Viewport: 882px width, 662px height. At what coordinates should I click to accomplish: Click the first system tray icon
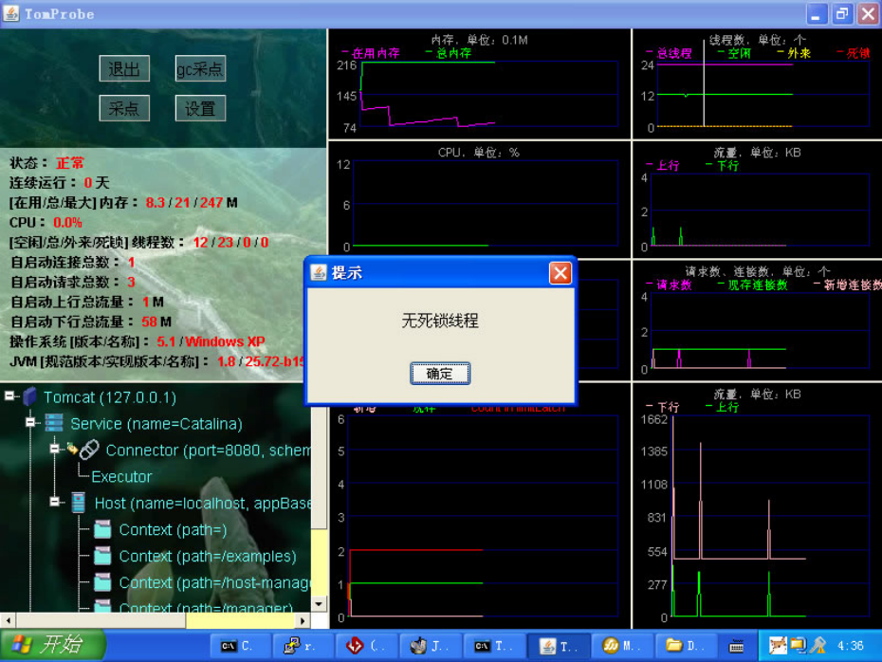click(x=778, y=645)
